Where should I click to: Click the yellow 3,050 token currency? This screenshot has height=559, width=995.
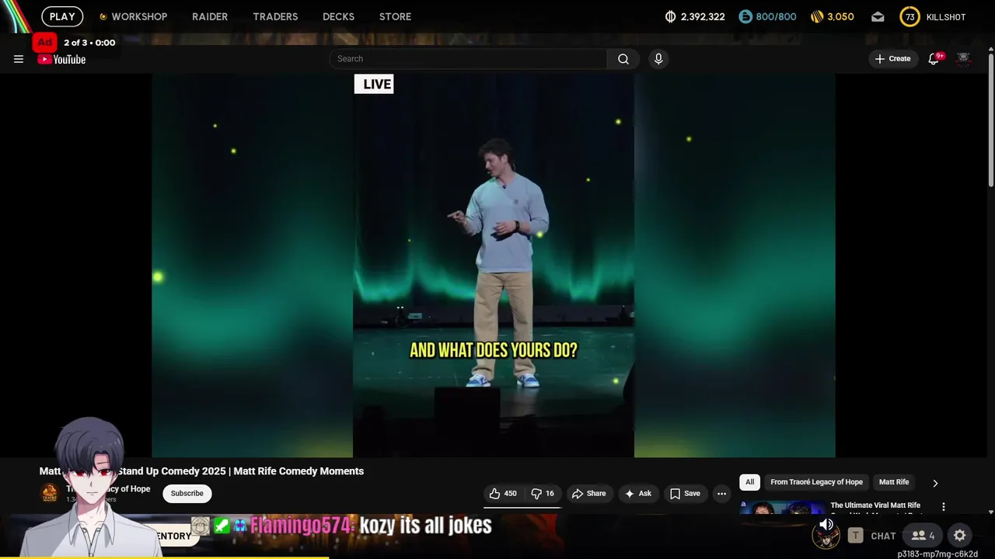click(x=832, y=17)
